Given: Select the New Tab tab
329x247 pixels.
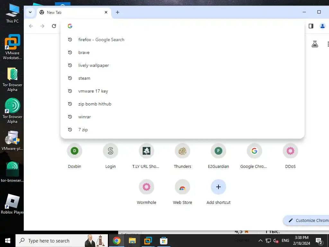Looking at the screenshot, I should click(x=74, y=13).
